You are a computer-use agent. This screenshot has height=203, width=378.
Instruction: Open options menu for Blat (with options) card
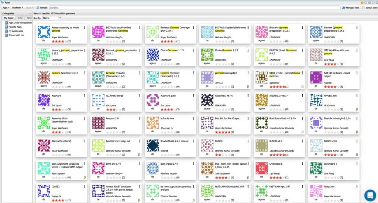click(85, 141)
